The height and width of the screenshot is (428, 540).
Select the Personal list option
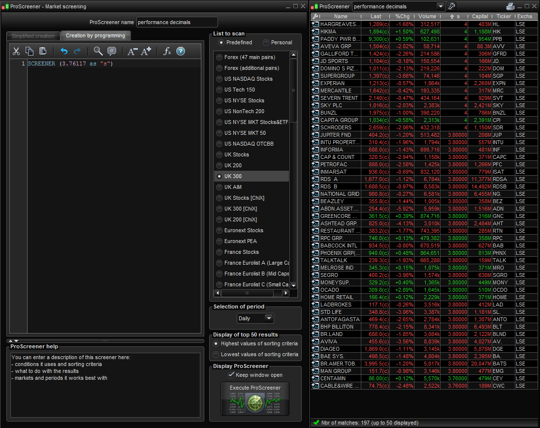point(266,43)
